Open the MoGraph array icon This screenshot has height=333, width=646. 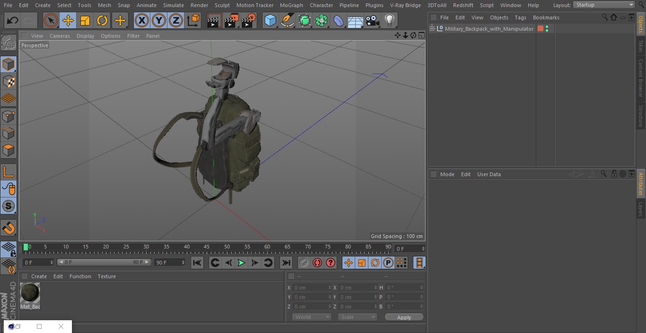pyautogui.click(x=322, y=20)
